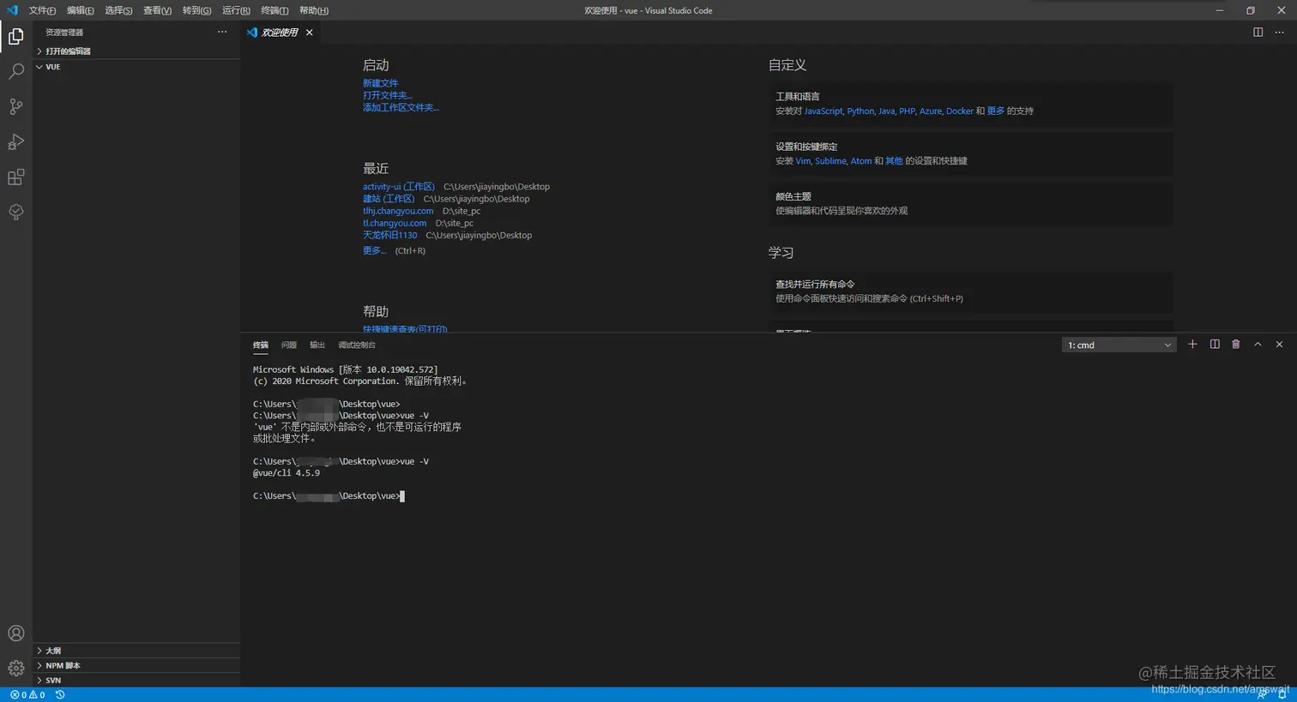The height and width of the screenshot is (702, 1297).
Task: Open the Accounts menu icon
Action: click(16, 633)
